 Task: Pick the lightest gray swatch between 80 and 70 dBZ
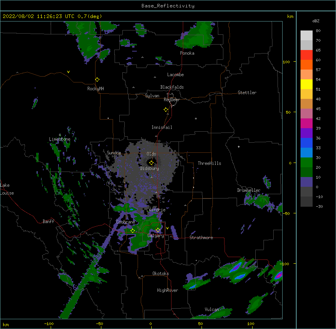pyautogui.click(x=306, y=35)
